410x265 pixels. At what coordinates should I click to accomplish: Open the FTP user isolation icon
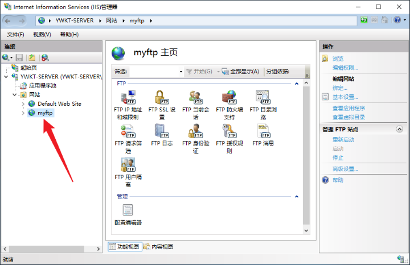128,172
